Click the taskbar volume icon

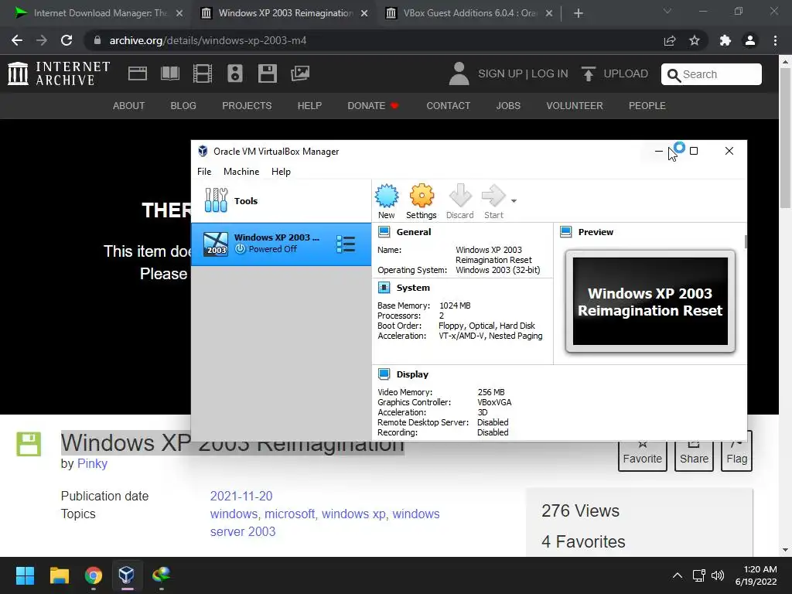click(717, 575)
